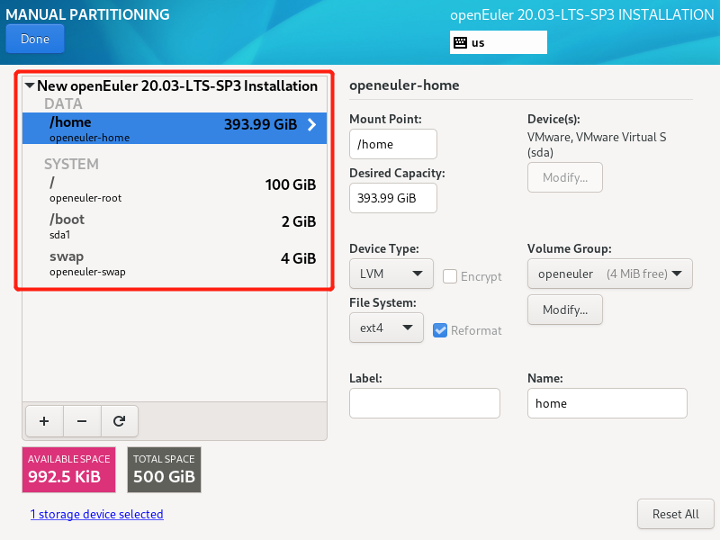Click the 4 GiB size of swap

(299, 258)
